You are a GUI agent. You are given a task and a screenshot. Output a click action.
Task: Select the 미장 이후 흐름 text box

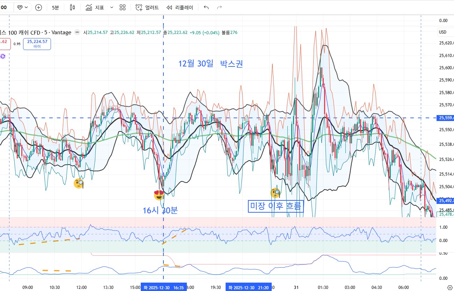tap(276, 206)
